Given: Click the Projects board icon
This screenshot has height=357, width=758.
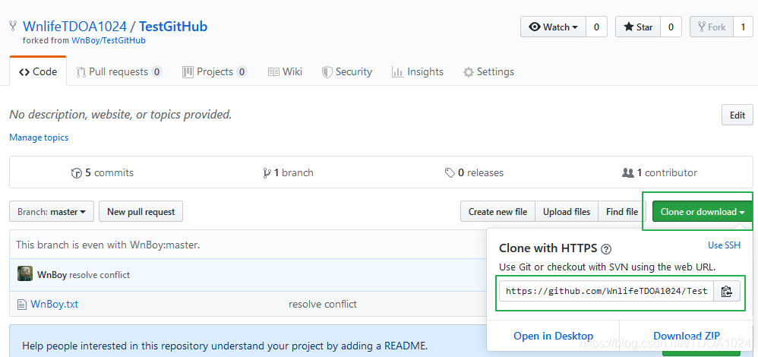Looking at the screenshot, I should click(188, 72).
